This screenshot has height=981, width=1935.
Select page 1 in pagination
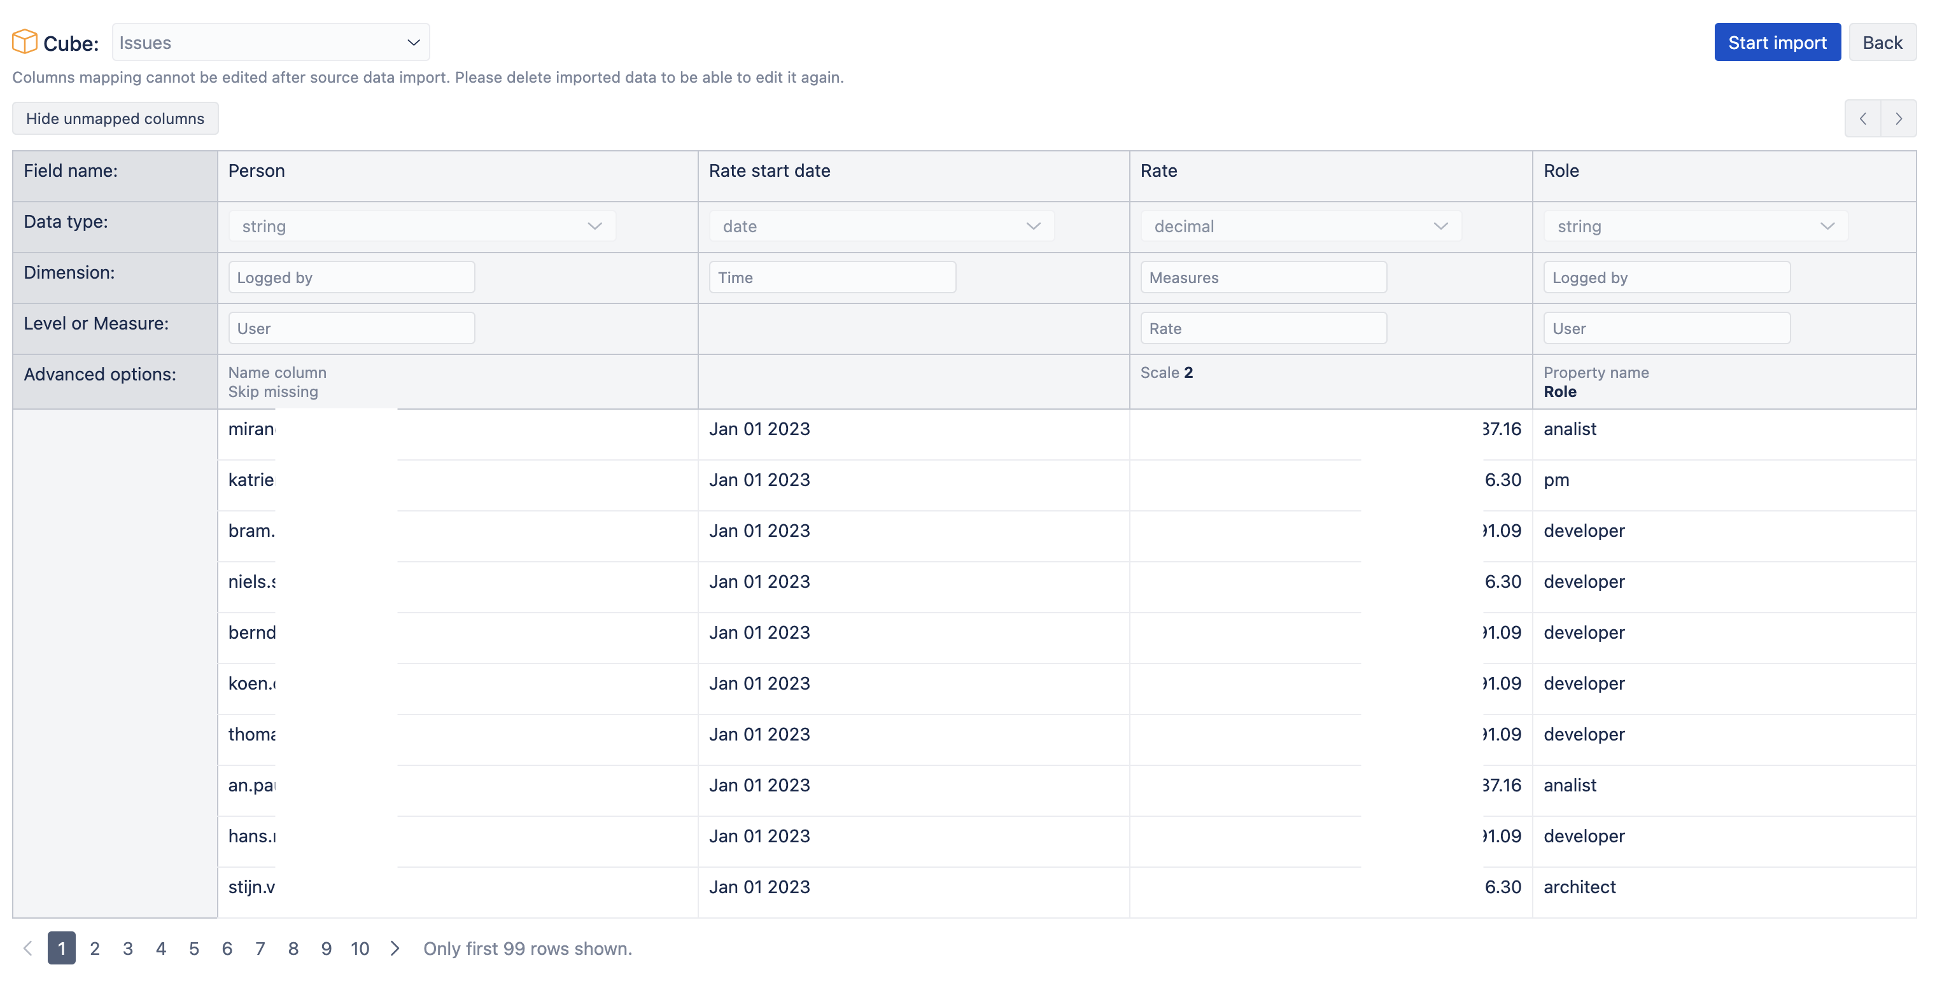pyautogui.click(x=62, y=948)
